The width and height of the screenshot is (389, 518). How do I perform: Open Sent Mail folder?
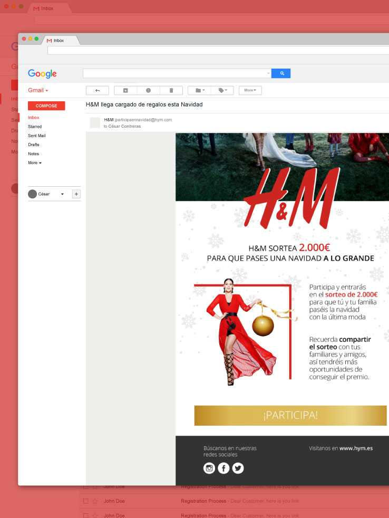point(37,136)
